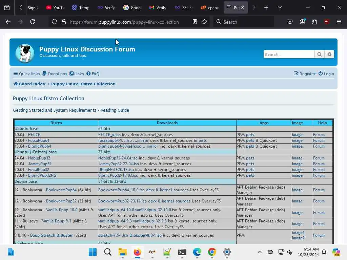This screenshot has width=347, height=260.
Task: Open the Firefox account icon
Action: tap(303, 22)
